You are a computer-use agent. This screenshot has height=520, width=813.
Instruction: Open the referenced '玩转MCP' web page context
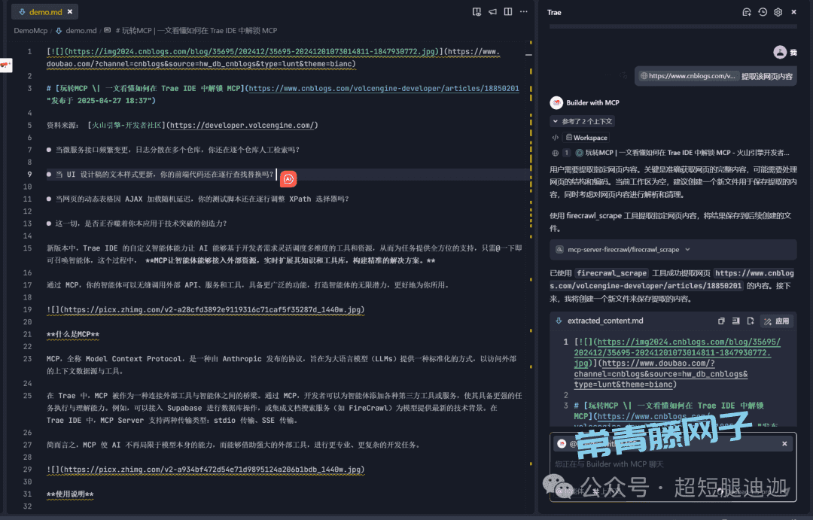[682, 153]
